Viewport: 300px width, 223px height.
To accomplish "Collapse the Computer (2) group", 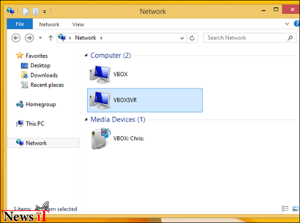I will coord(86,55).
